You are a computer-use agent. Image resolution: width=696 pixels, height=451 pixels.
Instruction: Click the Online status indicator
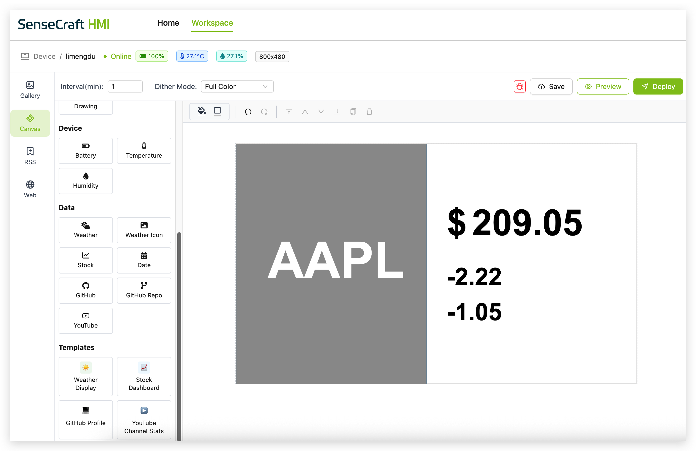(117, 56)
